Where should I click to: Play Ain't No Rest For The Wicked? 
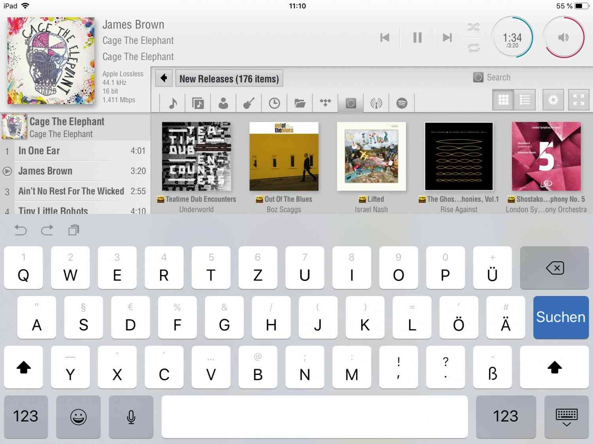75,191
